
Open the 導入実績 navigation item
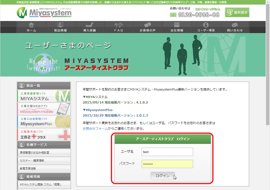click(89, 27)
